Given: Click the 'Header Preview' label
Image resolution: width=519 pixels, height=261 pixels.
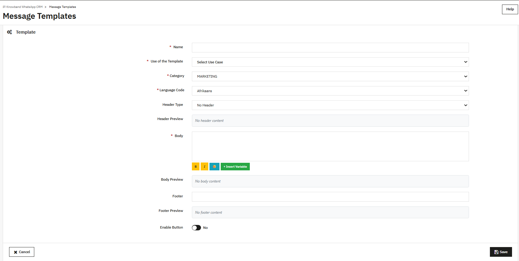Looking at the screenshot, I should coord(170,119).
